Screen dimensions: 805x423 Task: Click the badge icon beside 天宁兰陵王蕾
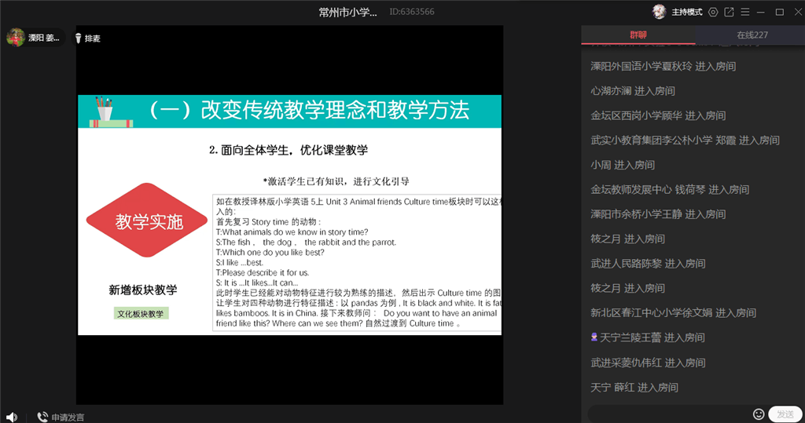(594, 337)
